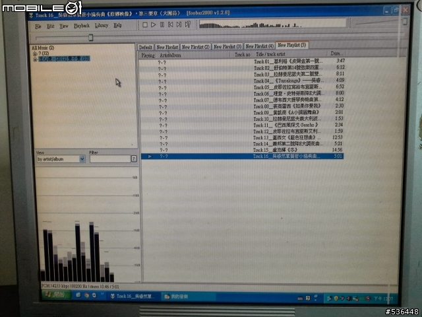Click the Stop playback button
This screenshot has width=422, height=317.
click(145, 25)
